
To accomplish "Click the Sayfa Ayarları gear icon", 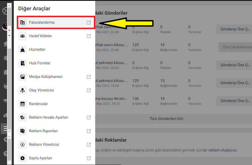I will [x=23, y=158].
